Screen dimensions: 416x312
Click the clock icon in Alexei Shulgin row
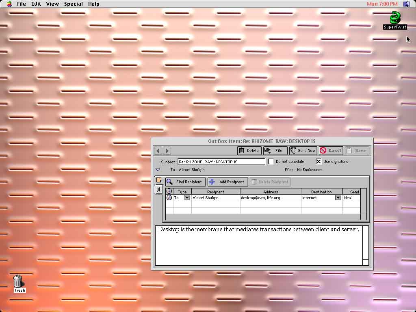[x=169, y=198]
